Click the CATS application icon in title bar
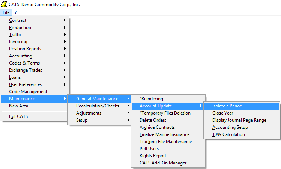 click(x=4, y=4)
